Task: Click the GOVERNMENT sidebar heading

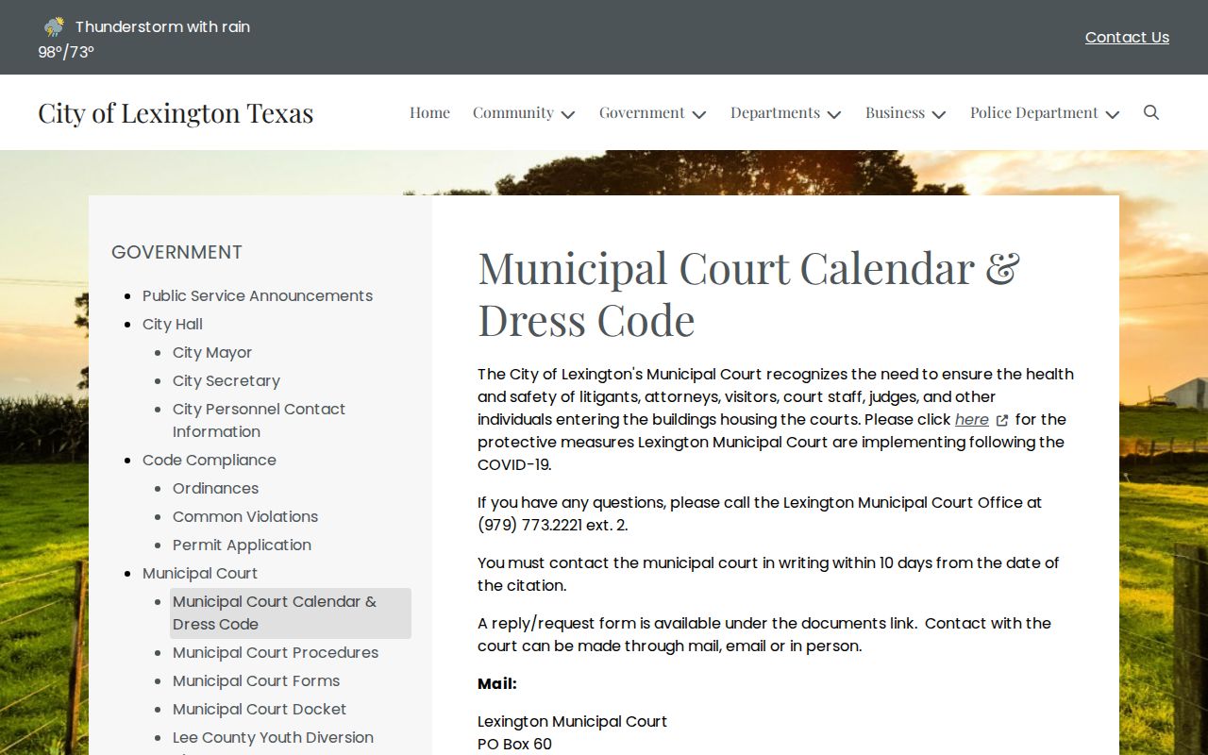Action: point(176,252)
